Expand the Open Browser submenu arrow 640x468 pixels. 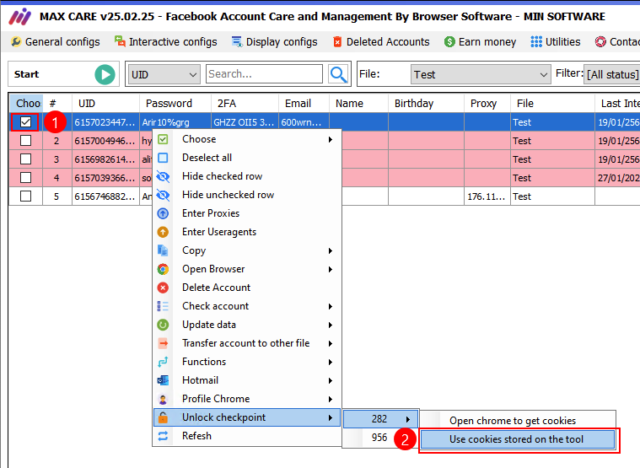(x=331, y=269)
